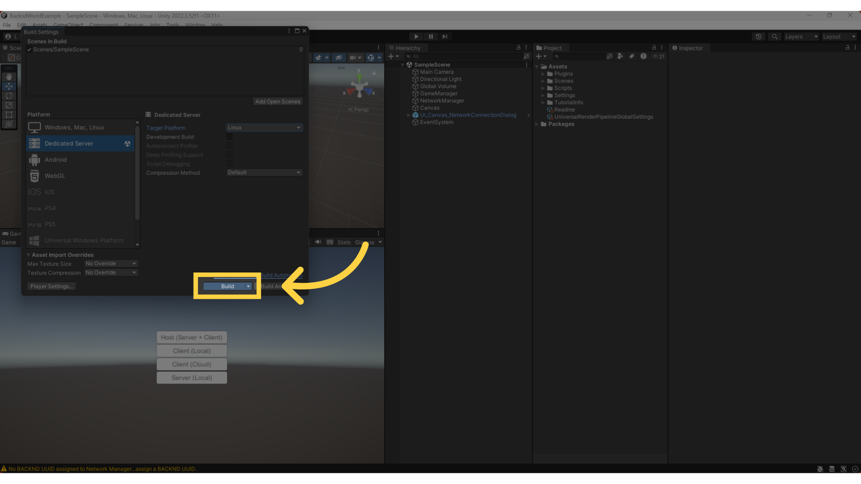The height and width of the screenshot is (484, 861).
Task: Click the NetworkManager hierarchy icon
Action: [x=416, y=100]
